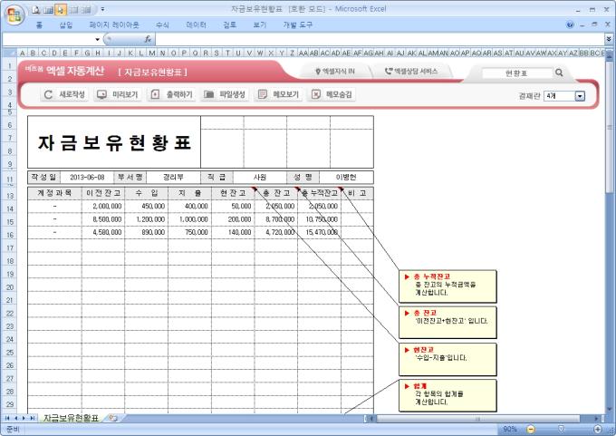Screen dimensions: 616x436
Task: Expand the Name Box dropdown arrow
Action: pos(97,39)
